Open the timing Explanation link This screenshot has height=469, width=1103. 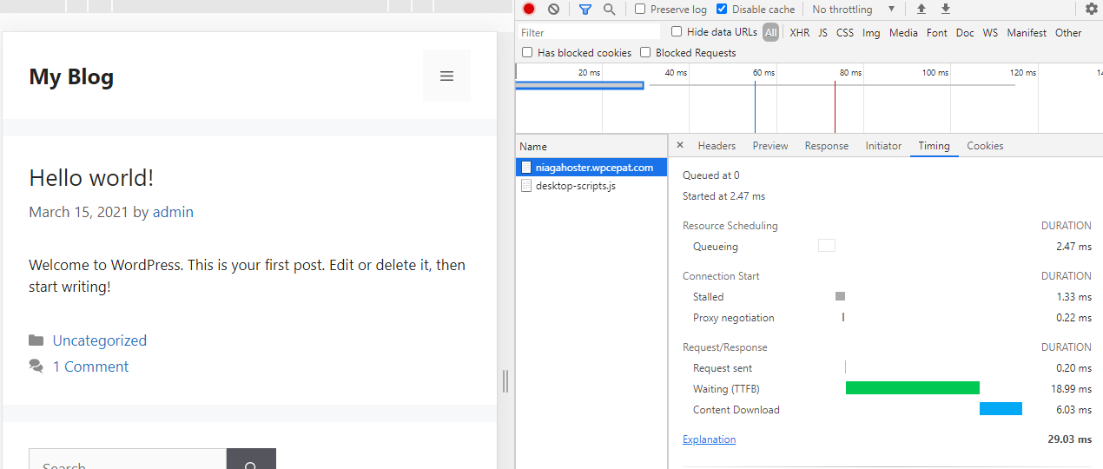pos(709,439)
